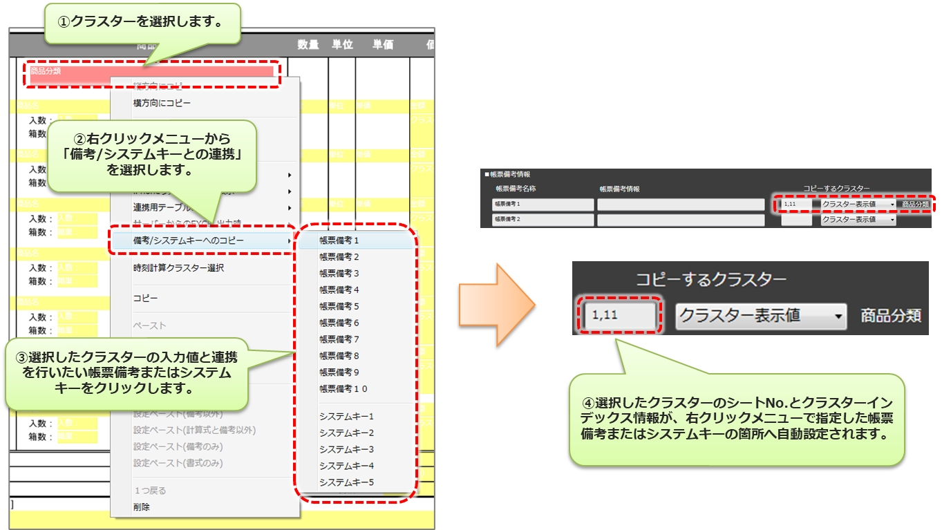Image resolution: width=942 pixels, height=530 pixels.
Task: Click the 帳票備考1 name field
Action: (543, 205)
